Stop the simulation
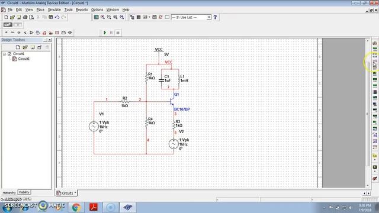This screenshot has width=379, height=213. (x=118, y=33)
